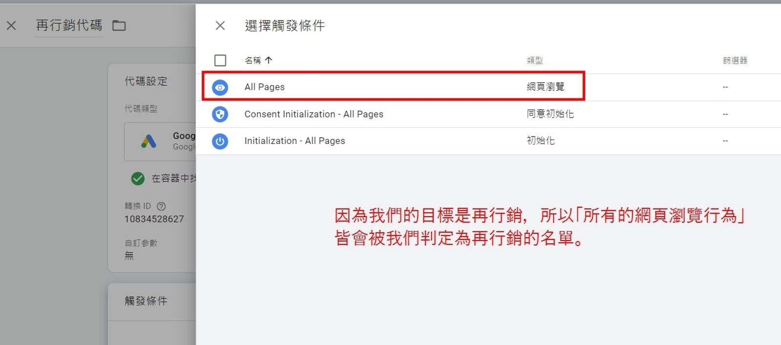Click the 同意初始化 type cell
781x345 pixels.
click(550, 114)
